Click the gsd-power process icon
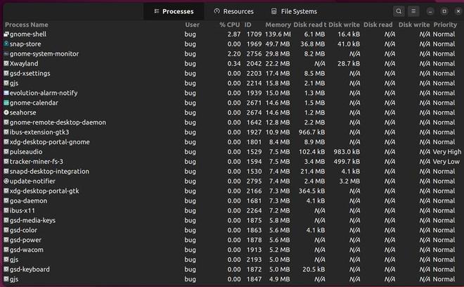The image size is (464, 287). tap(6, 240)
